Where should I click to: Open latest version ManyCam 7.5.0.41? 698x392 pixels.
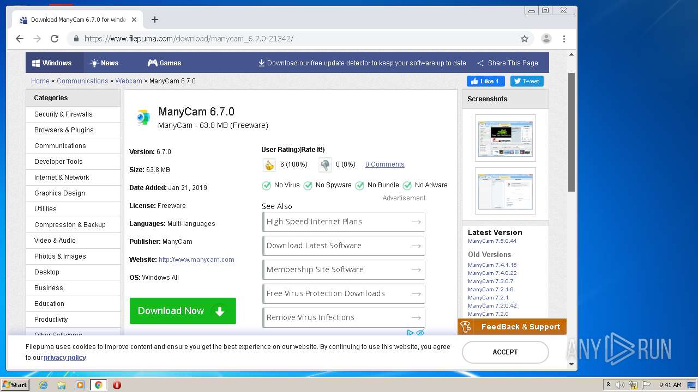tap(492, 241)
